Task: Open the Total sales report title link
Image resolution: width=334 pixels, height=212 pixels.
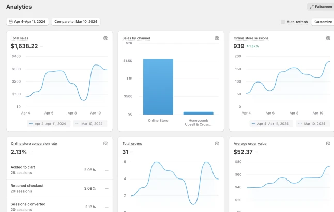Action: tap(20, 38)
